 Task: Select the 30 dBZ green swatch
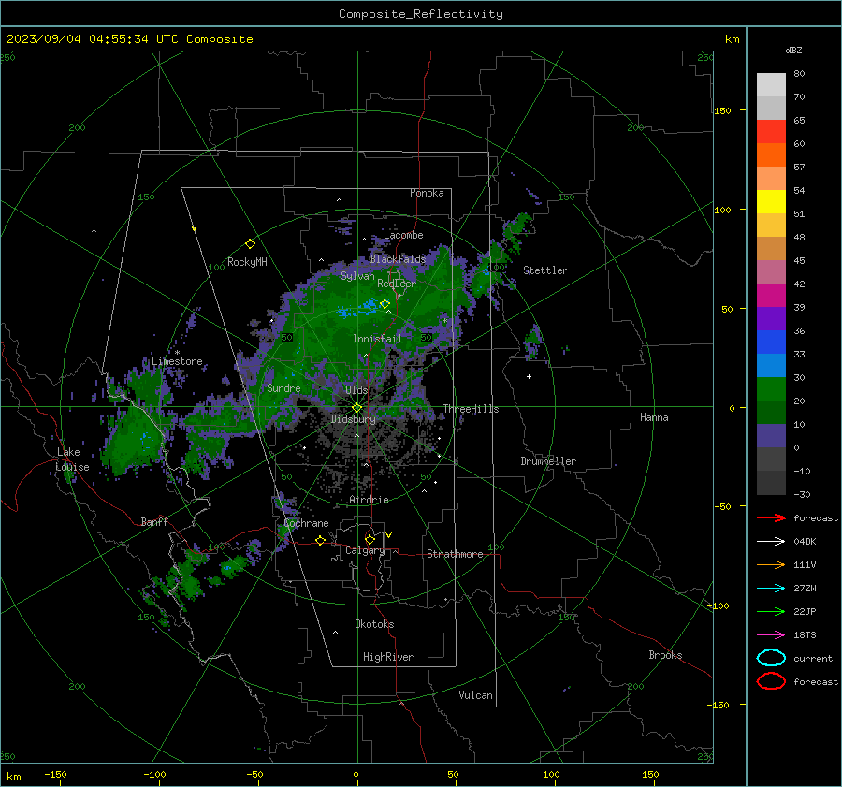click(771, 388)
